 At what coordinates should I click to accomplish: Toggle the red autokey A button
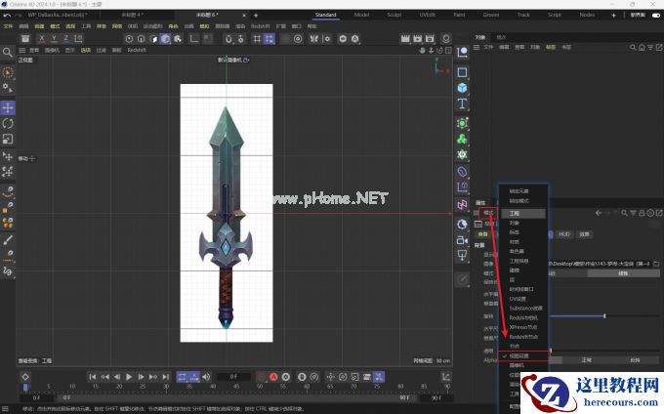[x=273, y=377]
